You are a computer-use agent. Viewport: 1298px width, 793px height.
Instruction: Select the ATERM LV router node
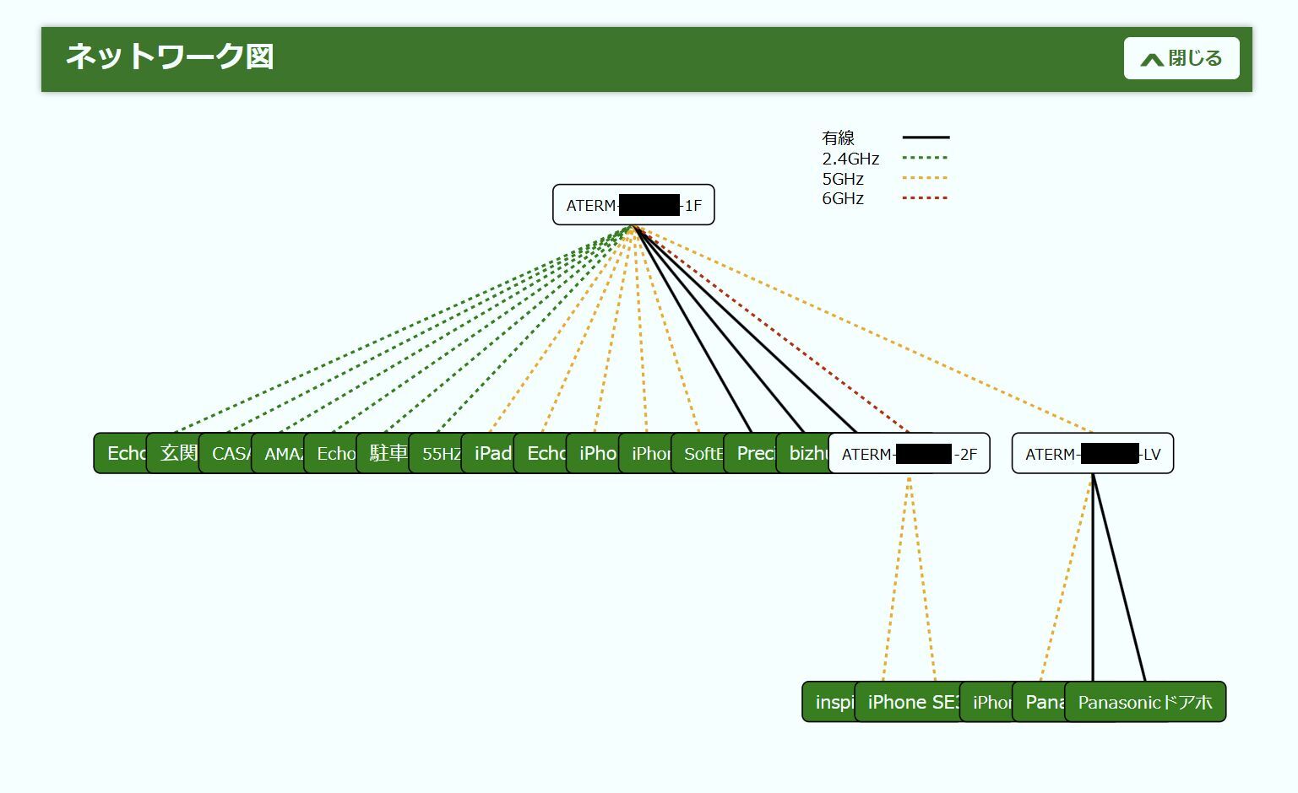pos(1092,454)
